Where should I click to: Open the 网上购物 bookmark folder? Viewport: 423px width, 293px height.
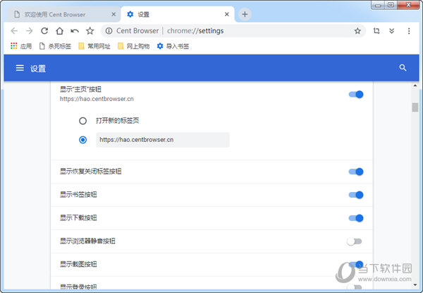tap(133, 46)
